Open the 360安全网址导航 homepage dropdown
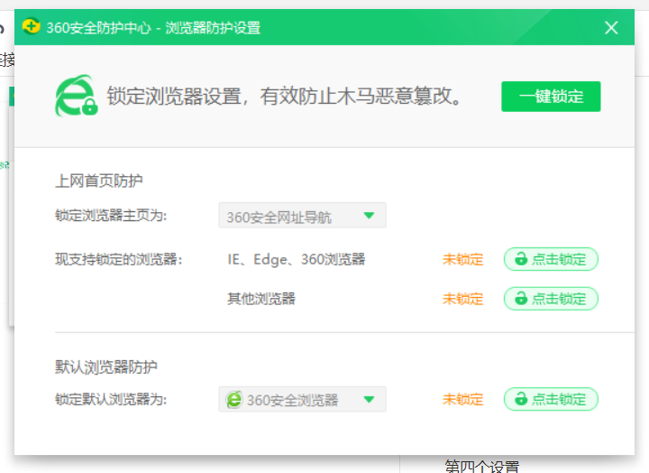The width and height of the screenshot is (649, 473). 302,216
